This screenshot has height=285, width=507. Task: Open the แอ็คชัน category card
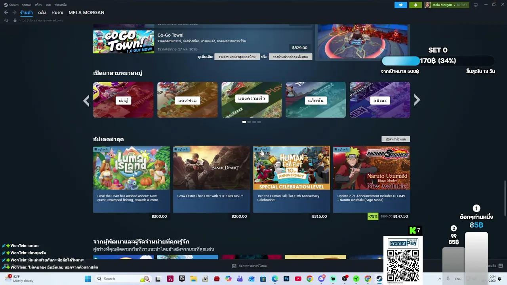pyautogui.click(x=316, y=100)
